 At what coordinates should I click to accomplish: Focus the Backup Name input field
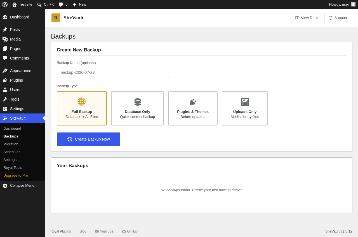point(113,72)
